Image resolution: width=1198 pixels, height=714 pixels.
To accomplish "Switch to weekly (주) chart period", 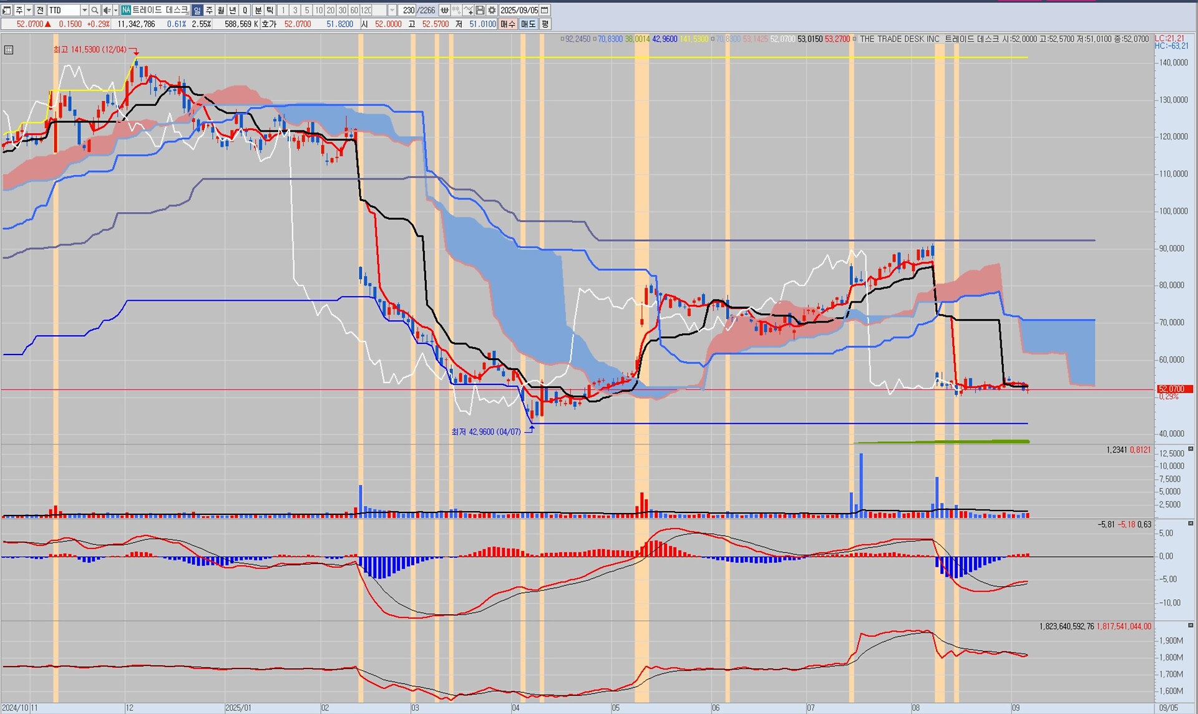I will (x=209, y=10).
